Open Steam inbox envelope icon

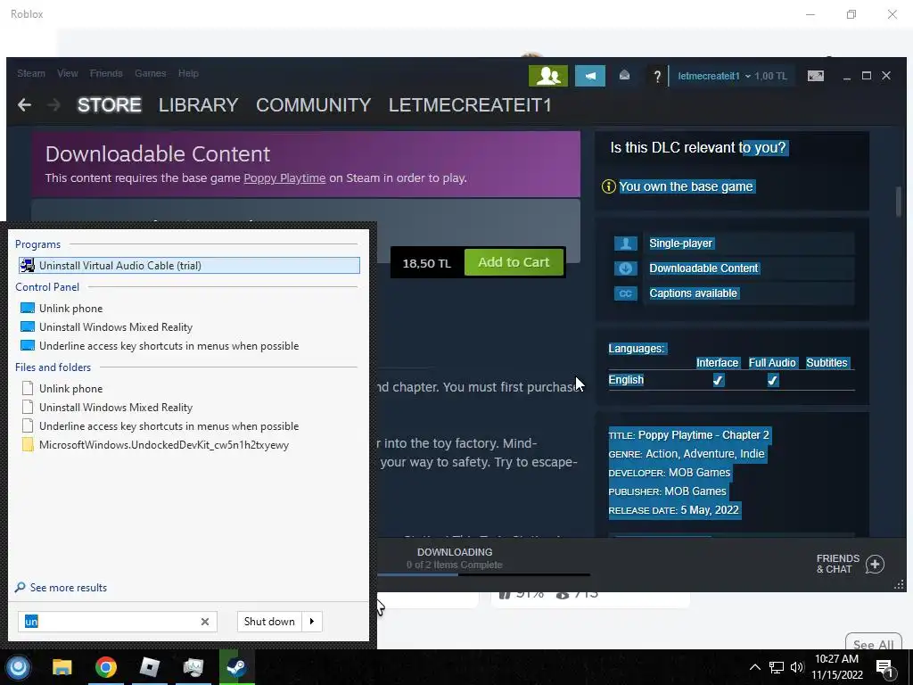click(x=624, y=76)
